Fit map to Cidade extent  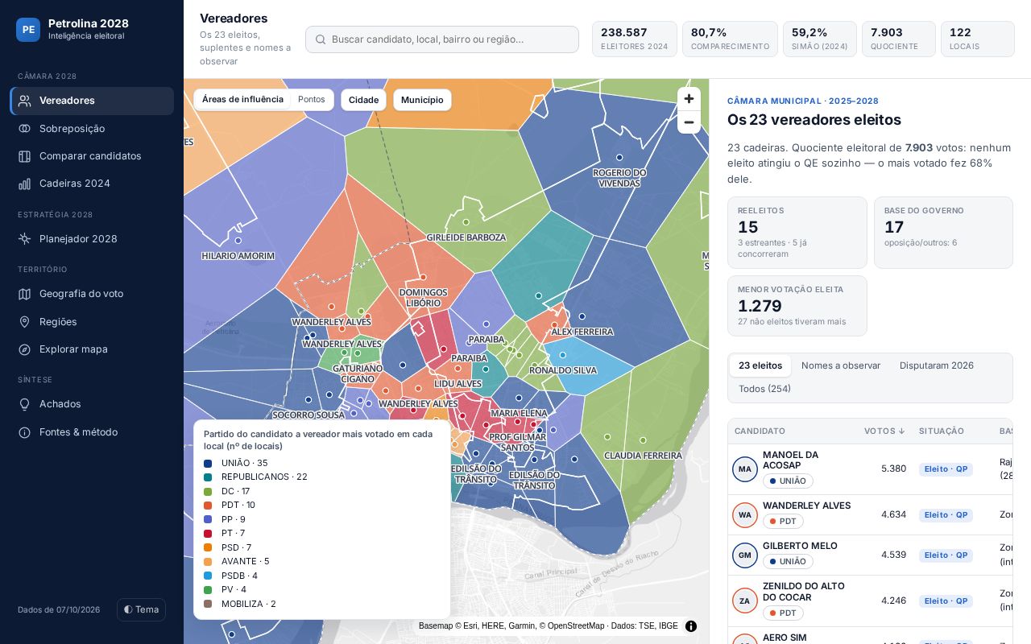tap(363, 100)
